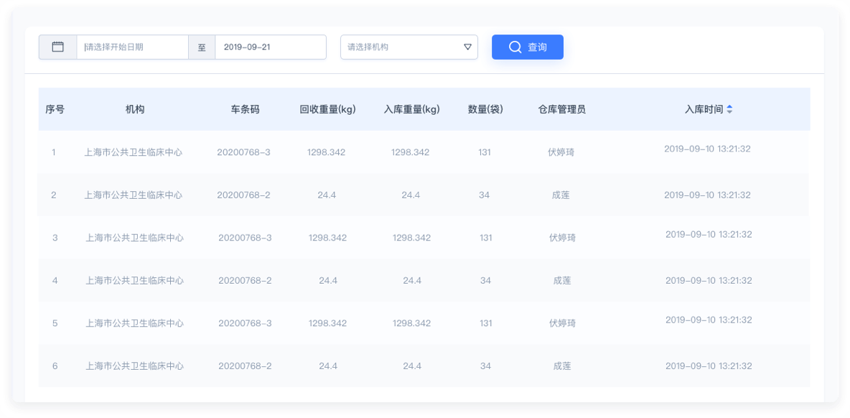Click quantity 34 in row 6
Screen dimensions: 850x418
(x=486, y=366)
